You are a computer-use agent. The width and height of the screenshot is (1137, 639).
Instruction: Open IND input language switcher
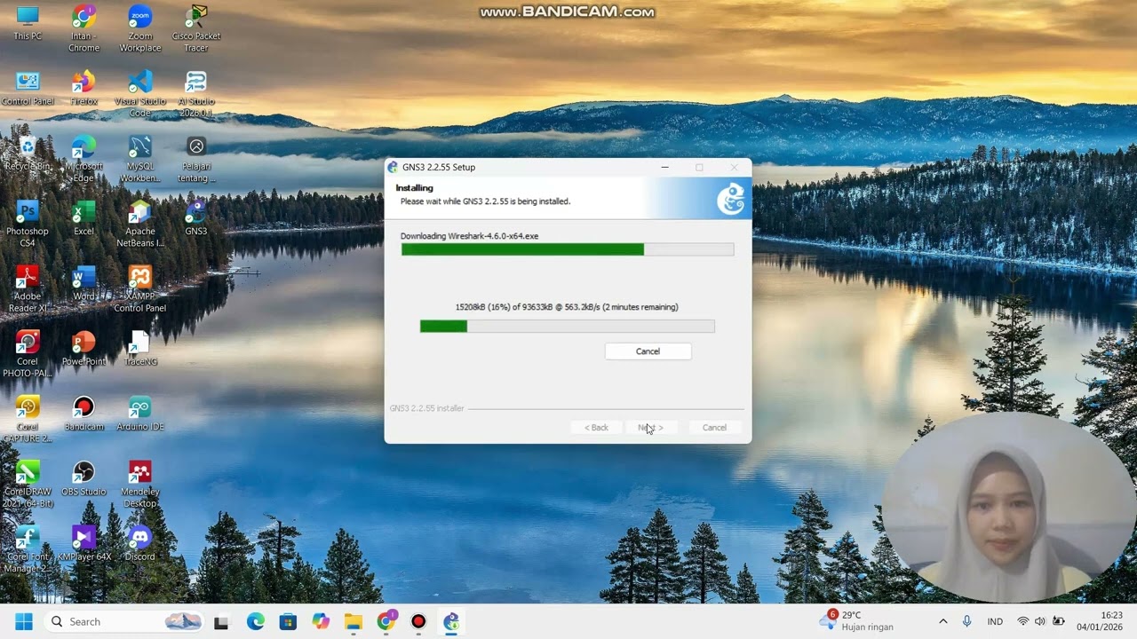point(995,621)
